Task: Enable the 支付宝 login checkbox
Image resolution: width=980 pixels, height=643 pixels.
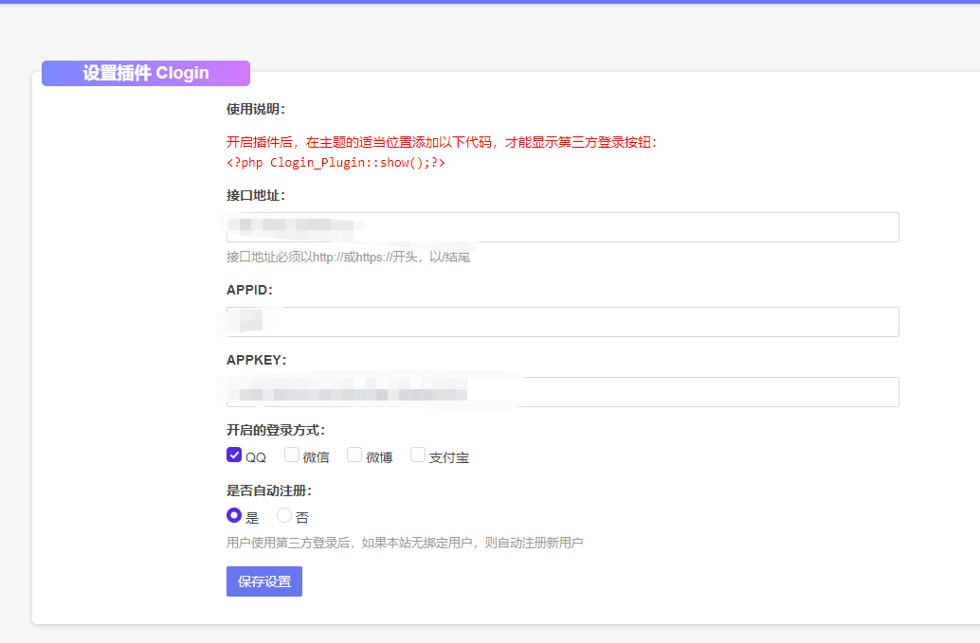Action: [x=418, y=455]
